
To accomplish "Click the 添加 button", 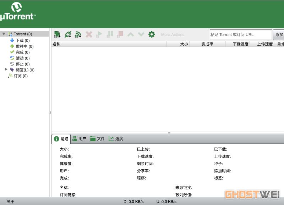I will click(x=279, y=35).
